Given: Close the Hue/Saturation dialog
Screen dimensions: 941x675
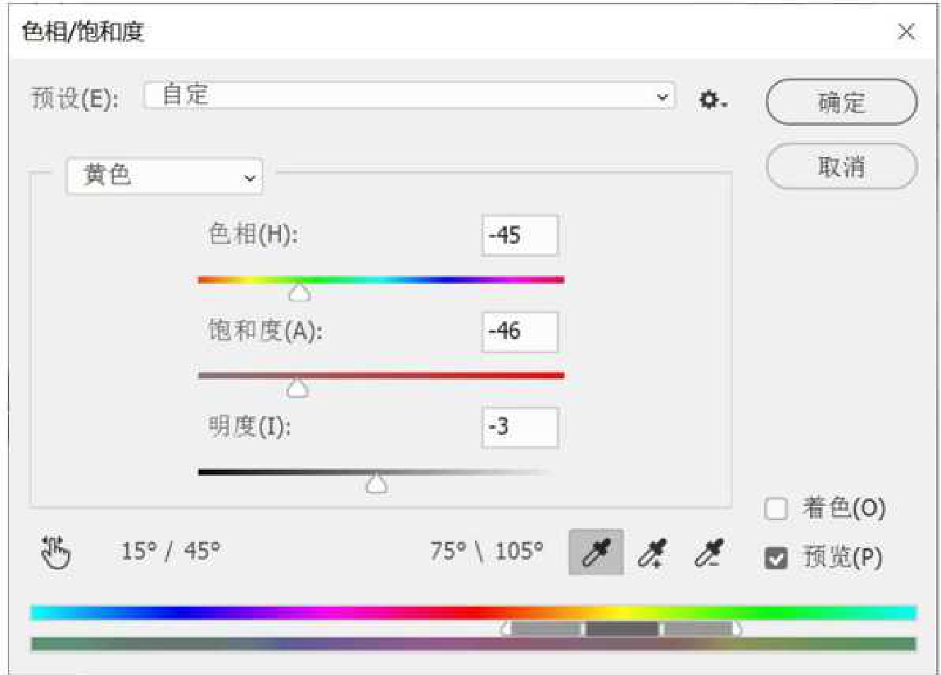Looking at the screenshot, I should pyautogui.click(x=906, y=32).
